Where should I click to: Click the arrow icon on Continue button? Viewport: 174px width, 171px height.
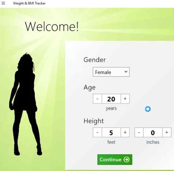pos(127,160)
